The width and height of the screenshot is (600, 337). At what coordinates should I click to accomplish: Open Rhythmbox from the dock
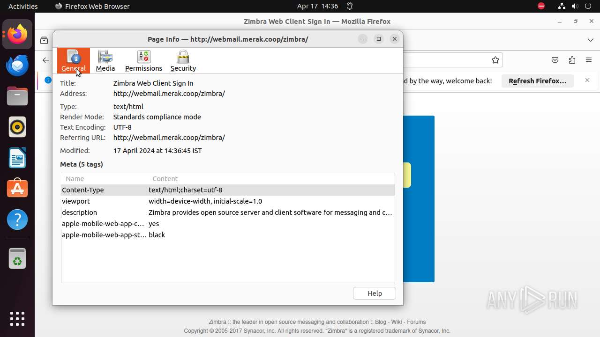[x=17, y=127]
